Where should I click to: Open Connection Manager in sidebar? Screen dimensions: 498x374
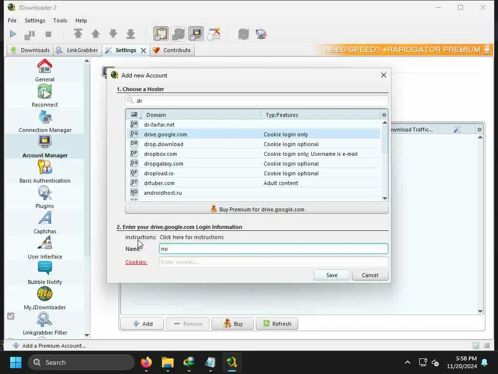45,121
